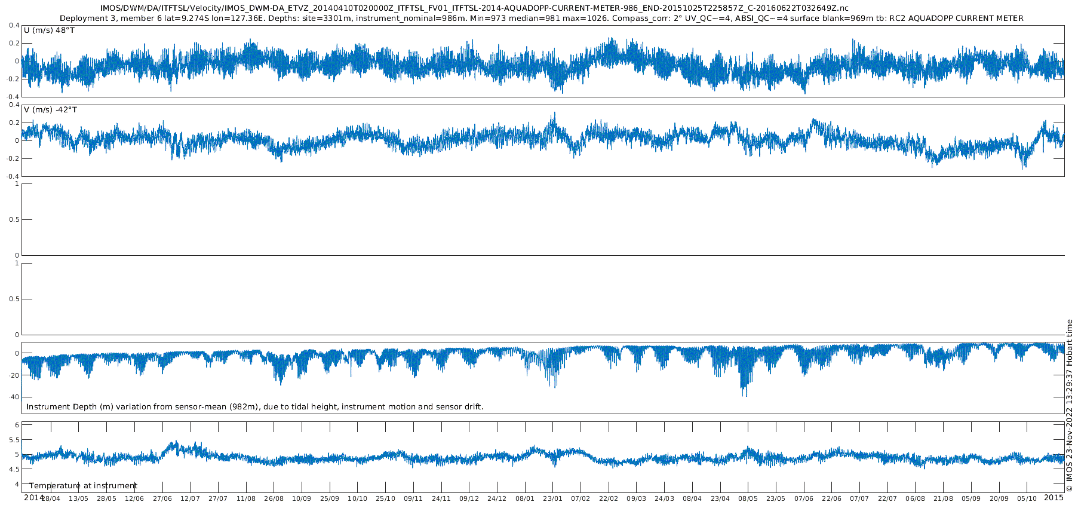Click the '2014' year label on time axis
1075x508 pixels.
point(33,497)
